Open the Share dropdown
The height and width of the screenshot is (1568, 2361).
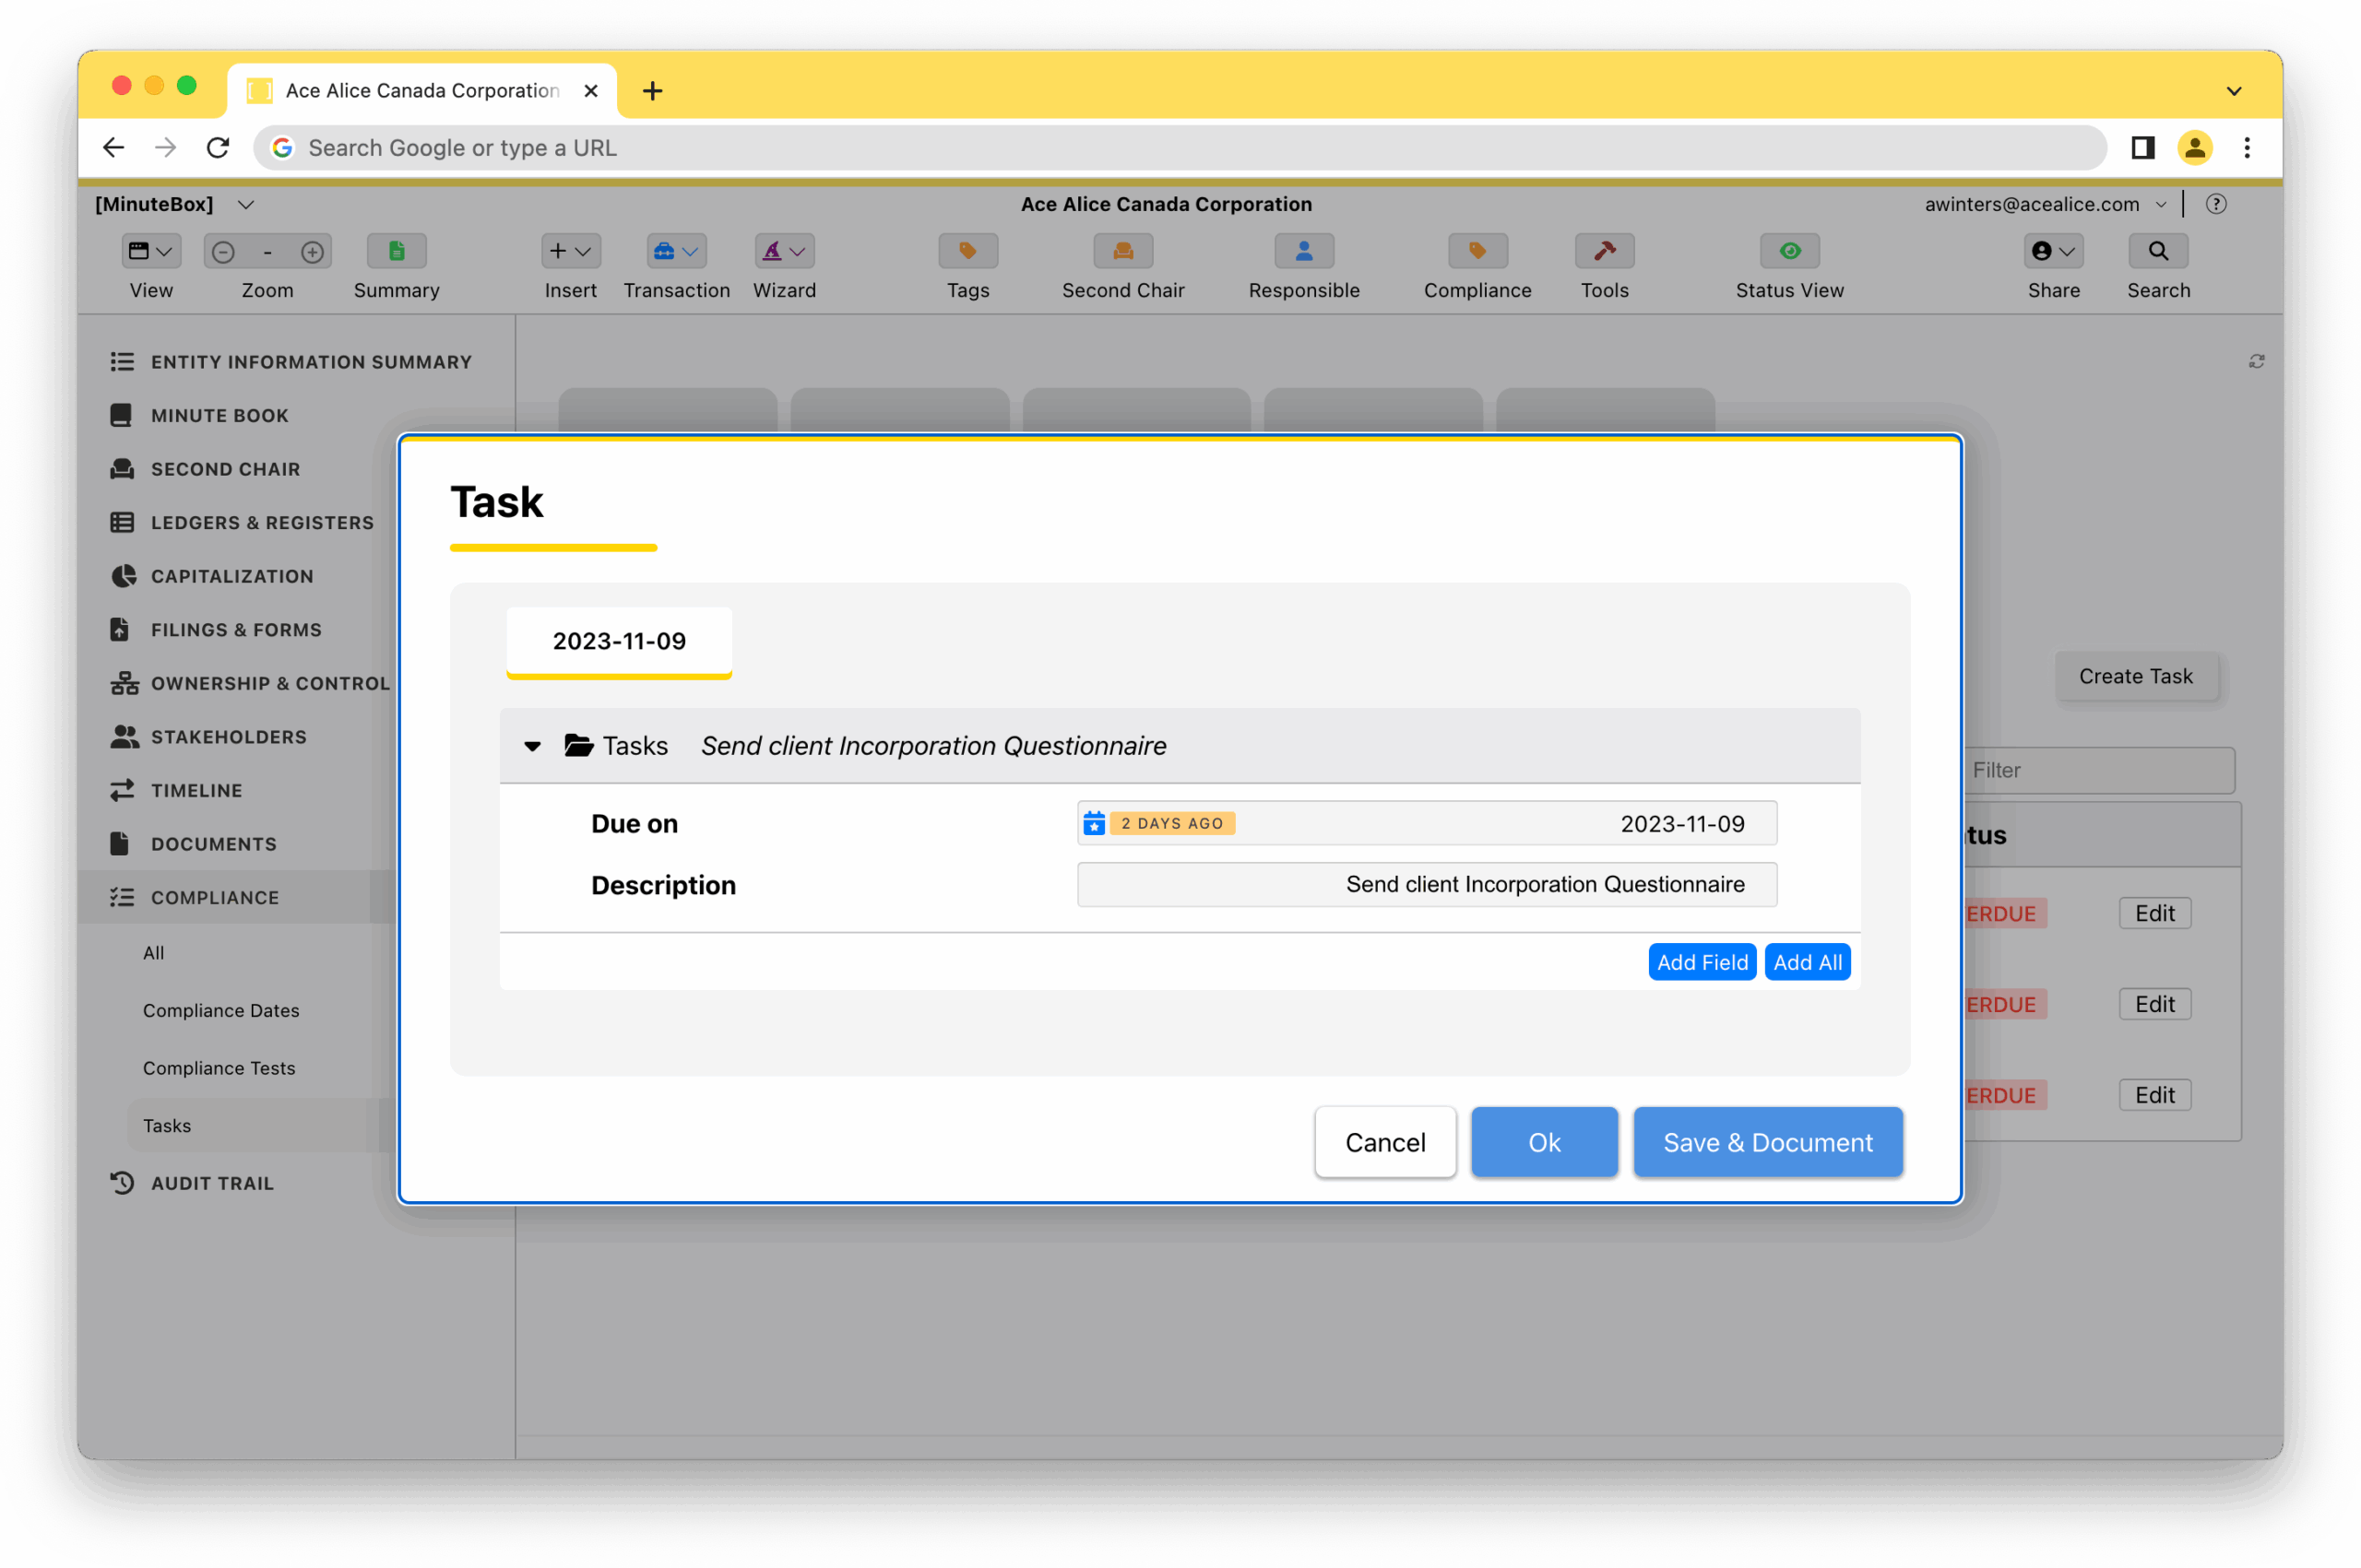pyautogui.click(x=2053, y=251)
